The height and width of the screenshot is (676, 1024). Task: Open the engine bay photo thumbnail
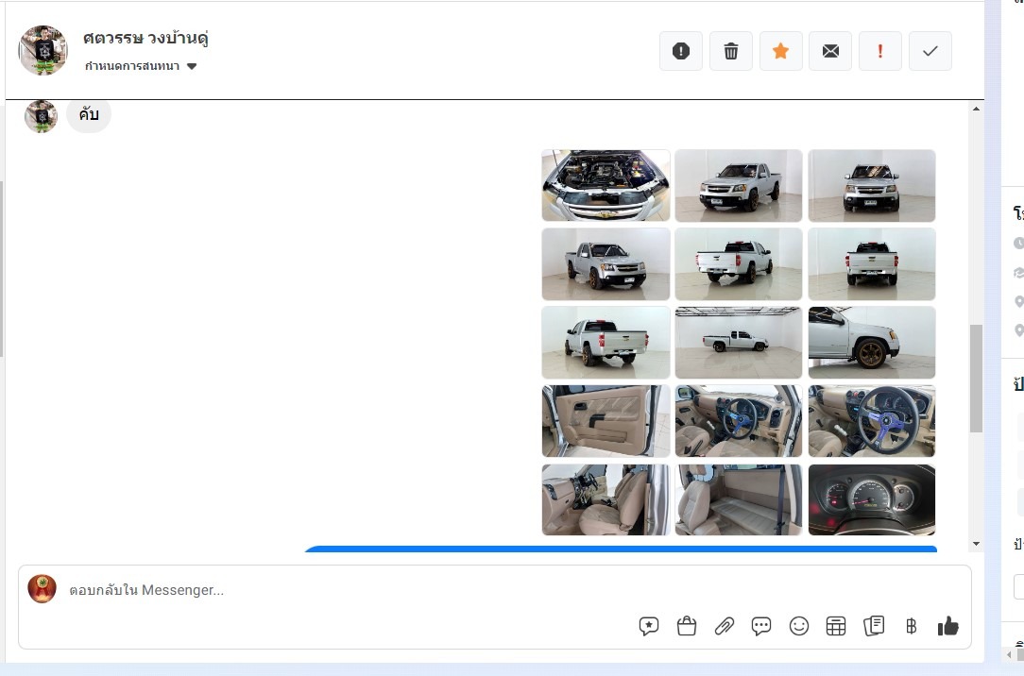click(606, 185)
